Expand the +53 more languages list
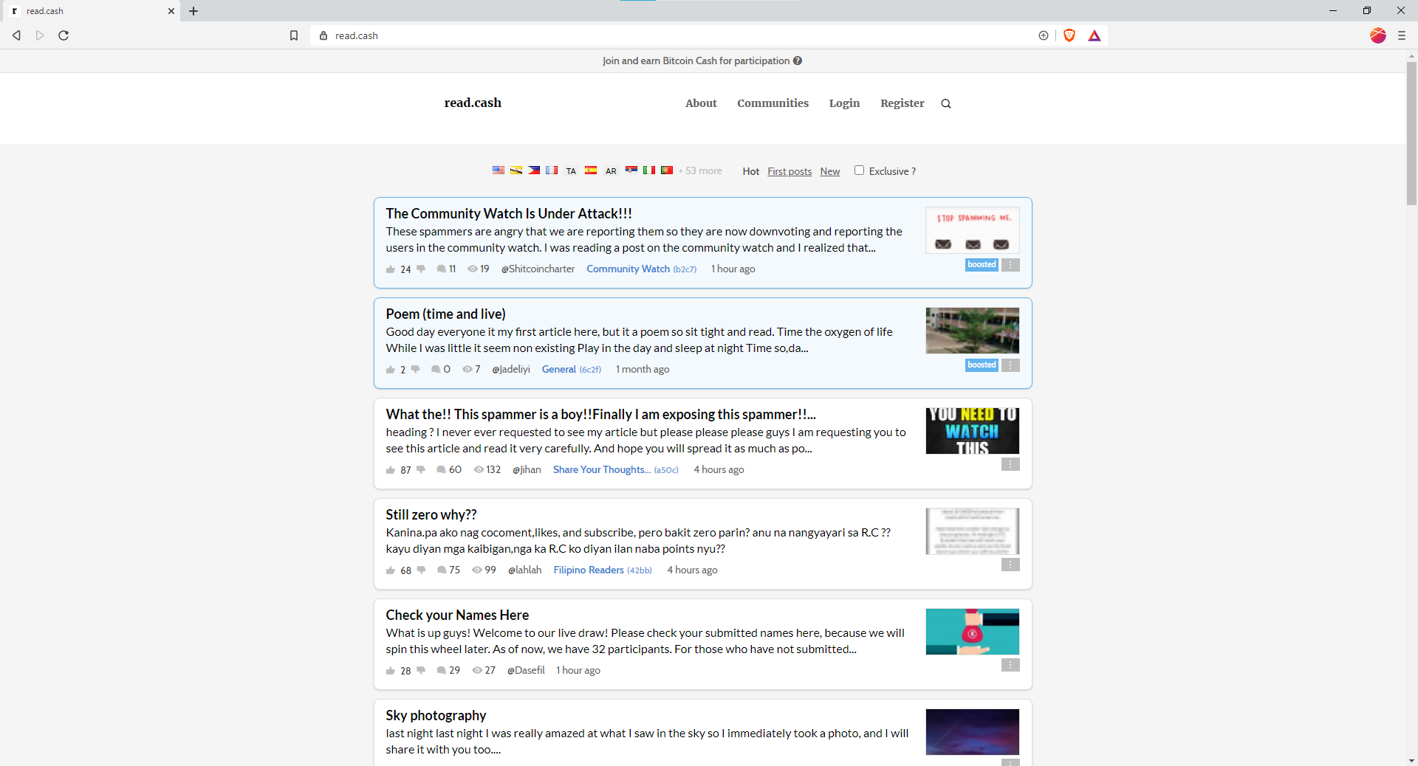The height and width of the screenshot is (766, 1418). 700,171
